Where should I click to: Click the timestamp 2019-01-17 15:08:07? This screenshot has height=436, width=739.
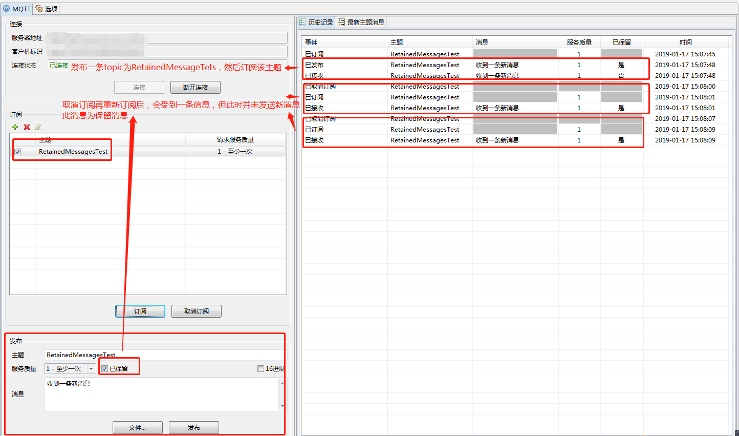click(x=685, y=118)
